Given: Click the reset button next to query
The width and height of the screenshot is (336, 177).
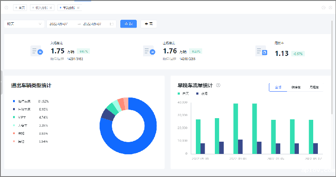Looking at the screenshot, I should (149, 24).
